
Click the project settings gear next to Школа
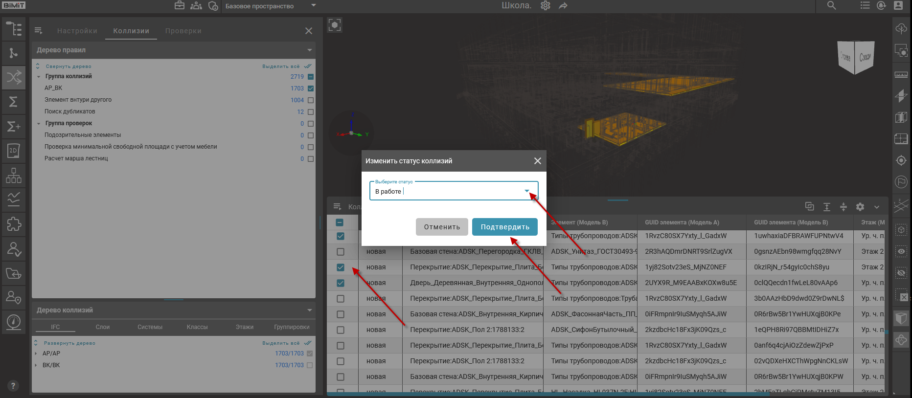545,6
